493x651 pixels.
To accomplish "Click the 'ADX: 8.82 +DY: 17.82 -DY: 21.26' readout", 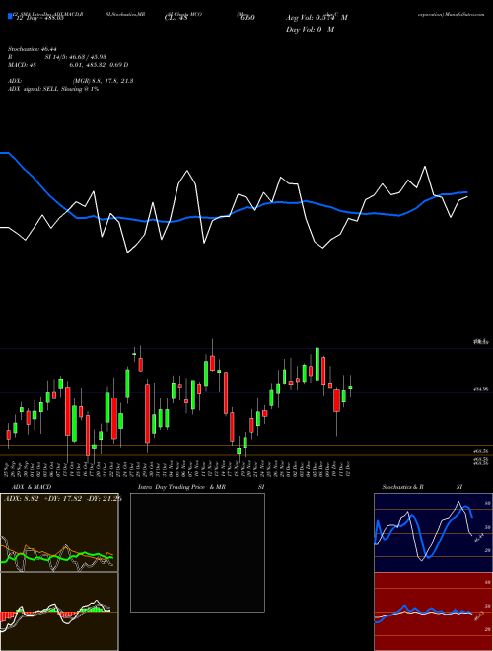I will 63,498.
